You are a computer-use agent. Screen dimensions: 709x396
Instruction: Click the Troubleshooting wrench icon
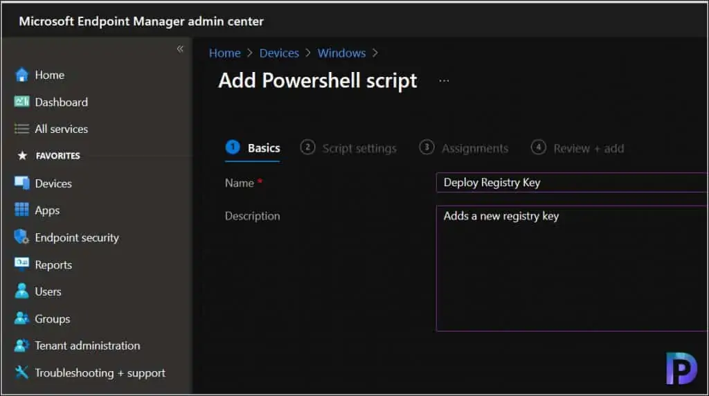[x=21, y=372]
